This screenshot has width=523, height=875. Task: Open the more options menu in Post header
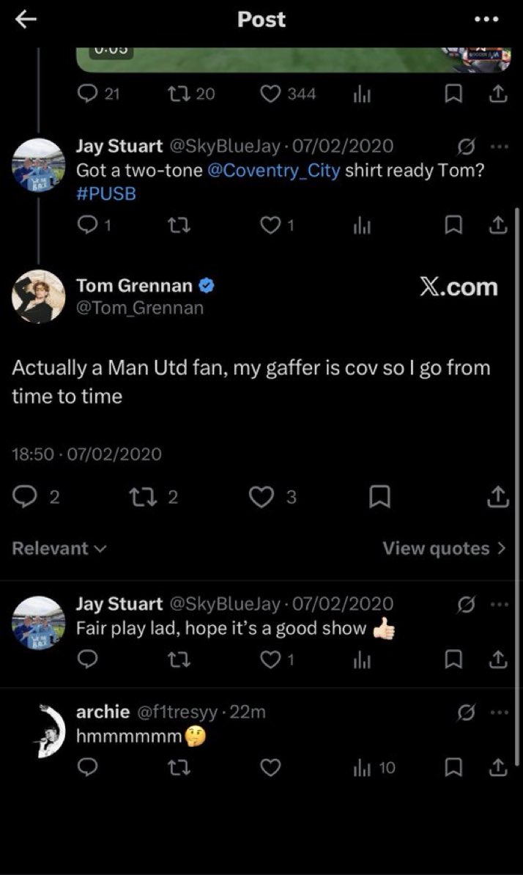point(486,20)
